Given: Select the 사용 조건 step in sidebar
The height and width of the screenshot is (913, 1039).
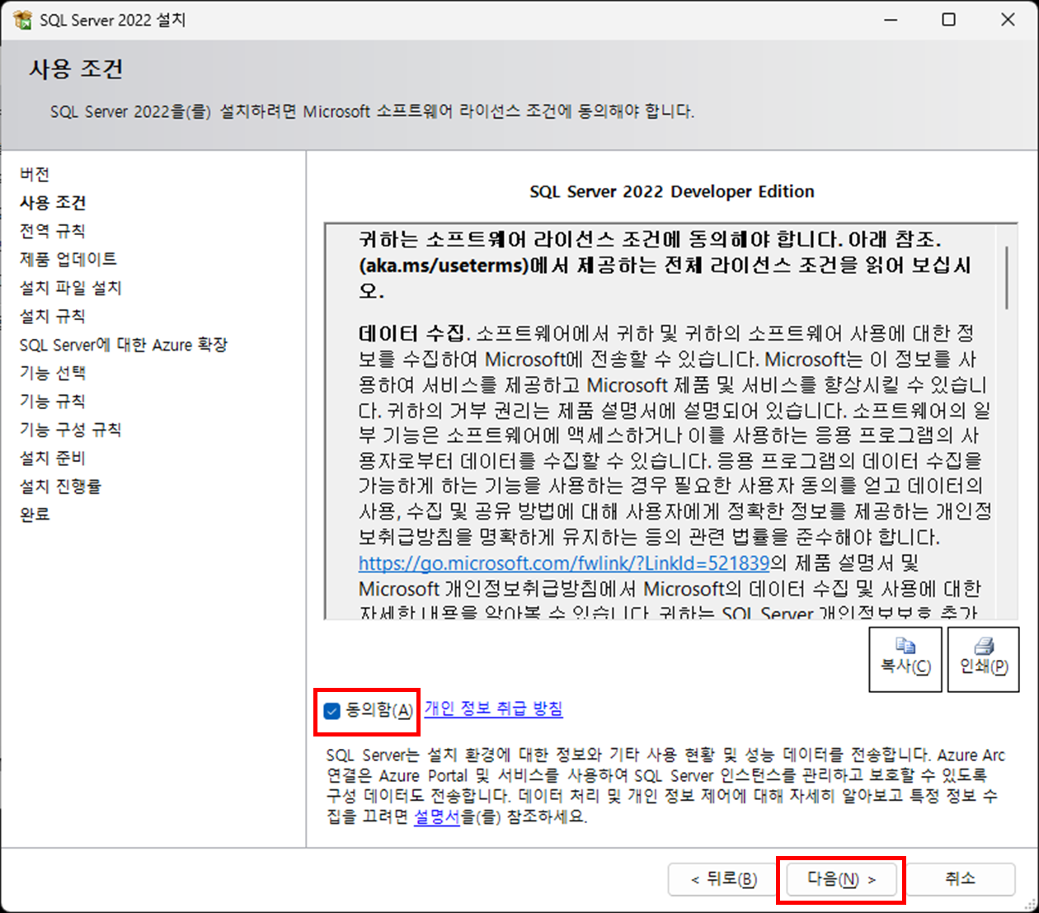Looking at the screenshot, I should (53, 203).
